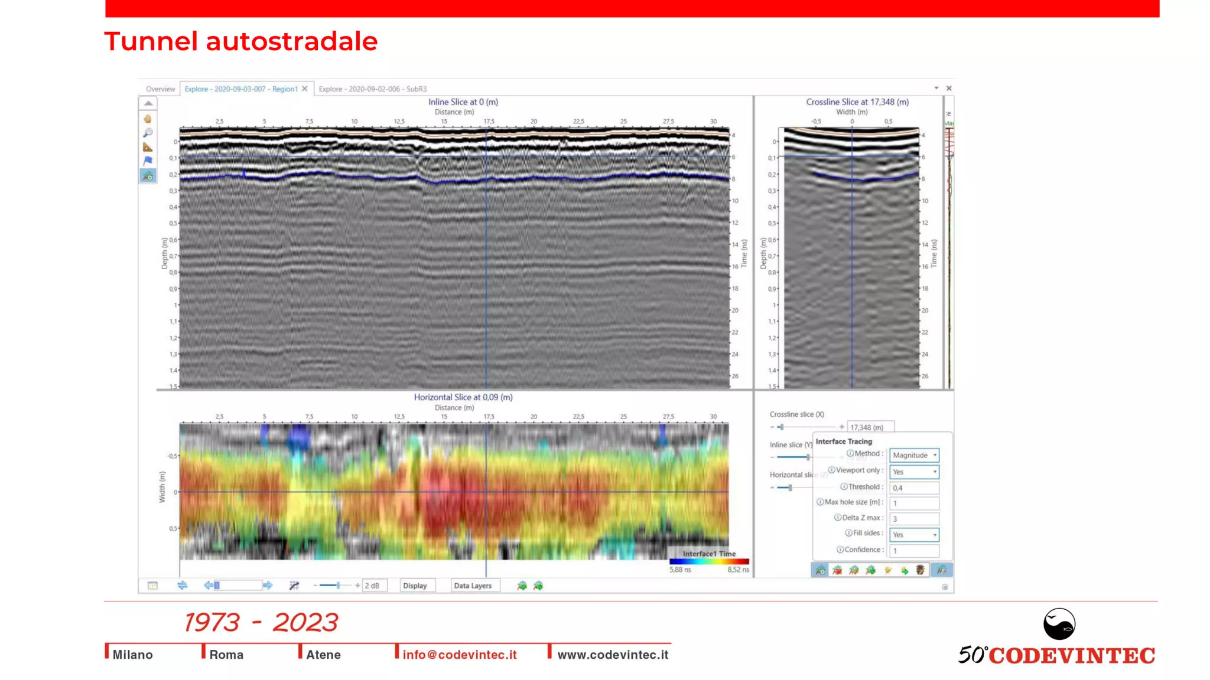Select the blue flag marker tool
The height and width of the screenshot is (680, 1210).
148,161
